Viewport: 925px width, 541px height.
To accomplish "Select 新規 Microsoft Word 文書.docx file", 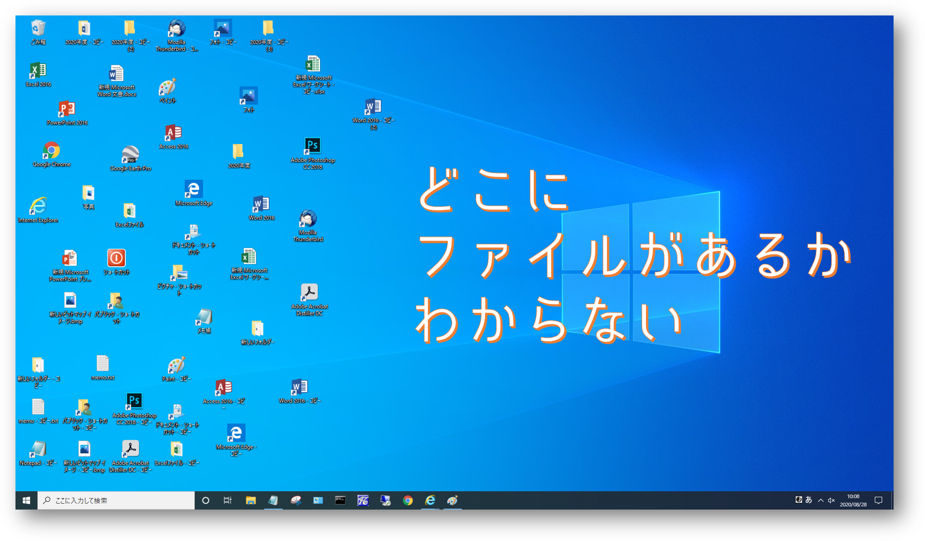I will 117,81.
